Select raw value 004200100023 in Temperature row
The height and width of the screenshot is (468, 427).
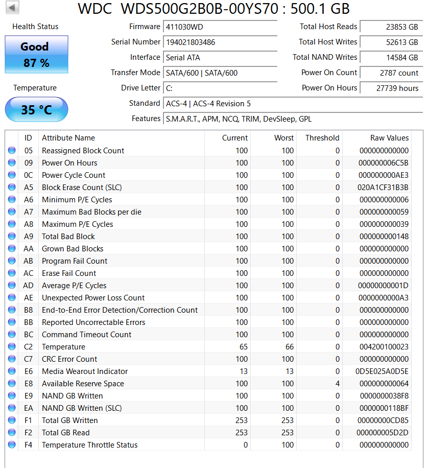pyautogui.click(x=384, y=347)
